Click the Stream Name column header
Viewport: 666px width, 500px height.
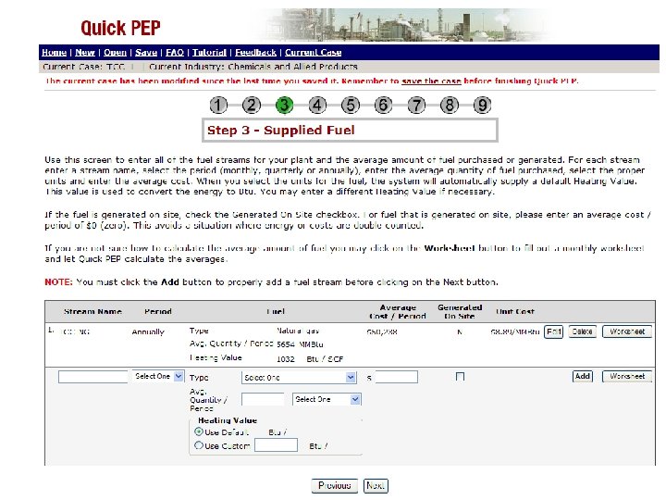92,312
